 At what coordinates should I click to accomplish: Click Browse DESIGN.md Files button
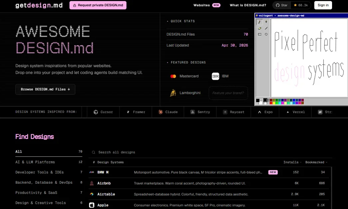45,89
